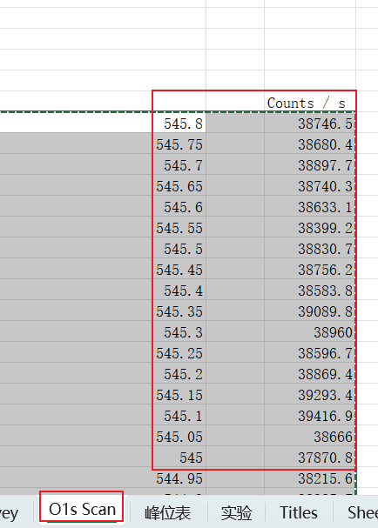Select cell with value 39089.8
The image size is (378, 528).
pos(310,311)
